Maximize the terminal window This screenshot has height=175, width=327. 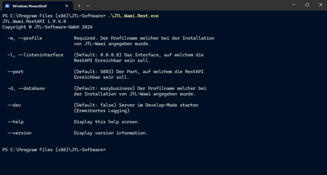pyautogui.click(x=307, y=5)
